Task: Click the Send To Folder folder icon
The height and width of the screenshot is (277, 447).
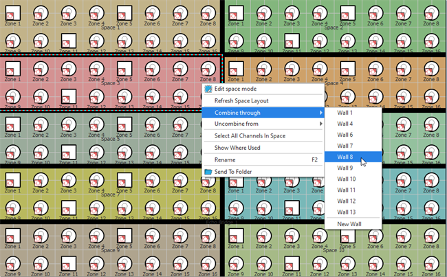Action: 208,170
